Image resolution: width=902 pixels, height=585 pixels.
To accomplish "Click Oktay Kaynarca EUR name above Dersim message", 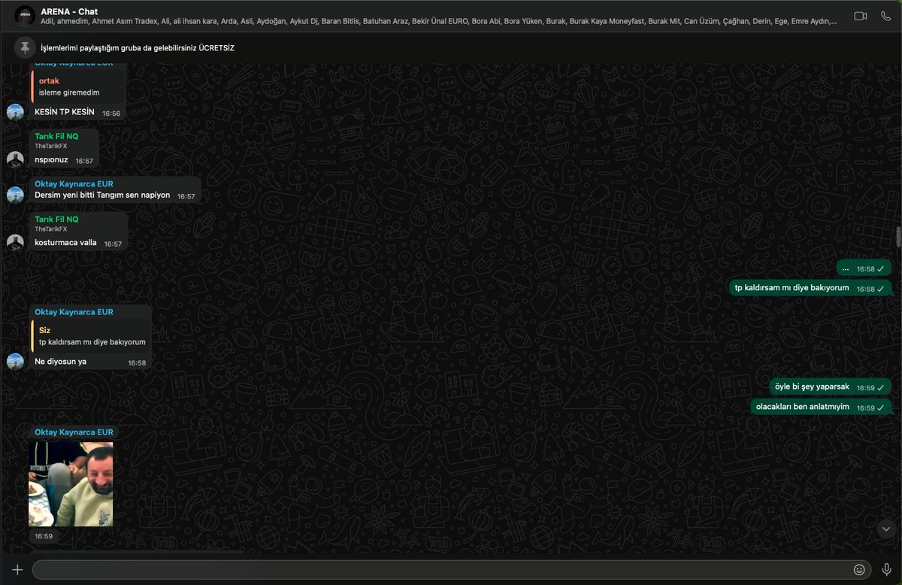I will click(x=74, y=183).
